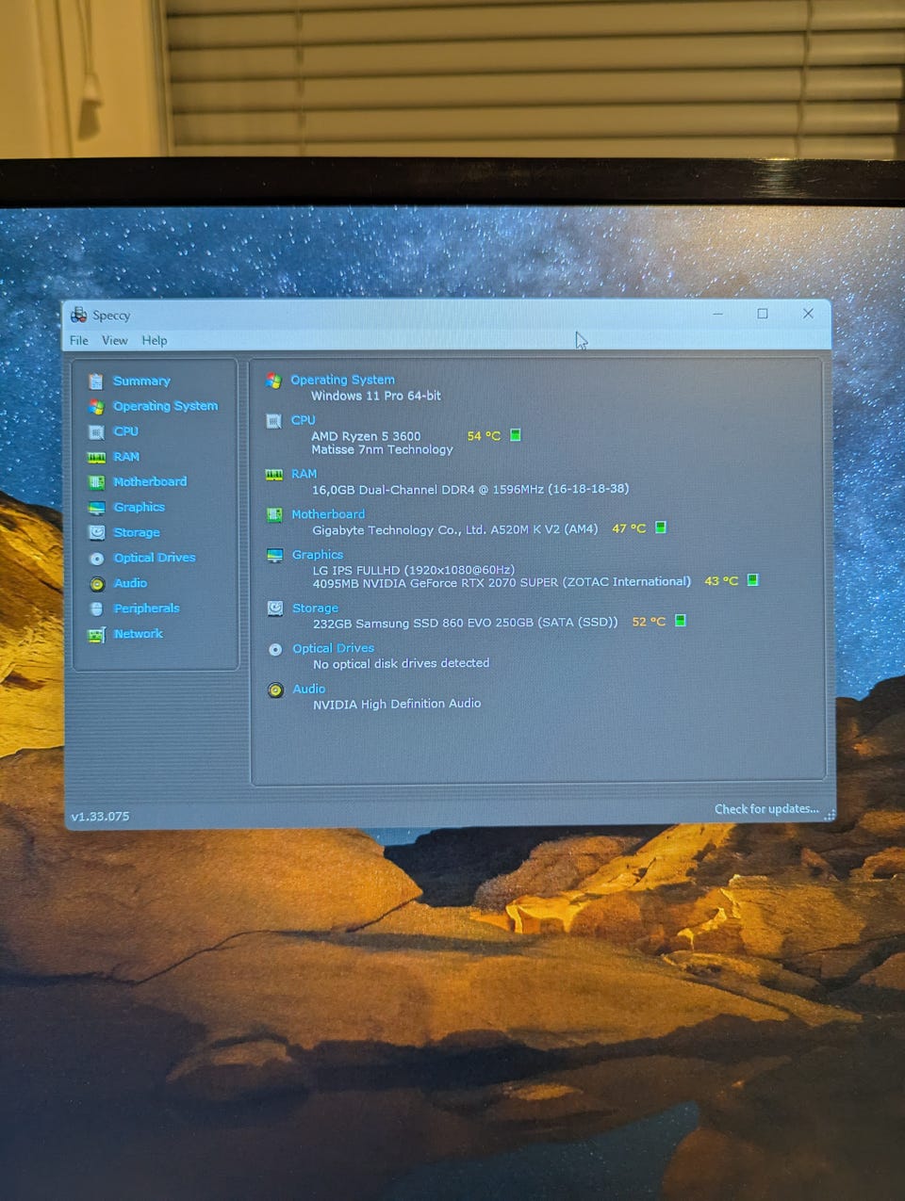
Task: Go to the Peripherals section
Action: (x=146, y=609)
